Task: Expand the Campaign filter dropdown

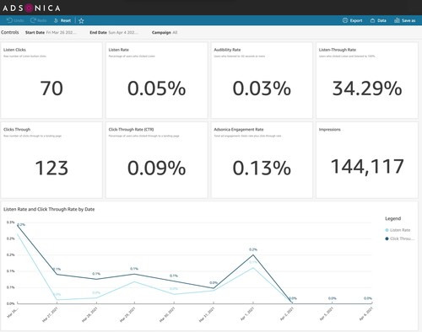Action: [165, 32]
